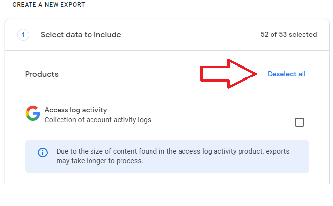This screenshot has width=333, height=206.
Task: Select the Access log activity product title
Action: [x=76, y=110]
